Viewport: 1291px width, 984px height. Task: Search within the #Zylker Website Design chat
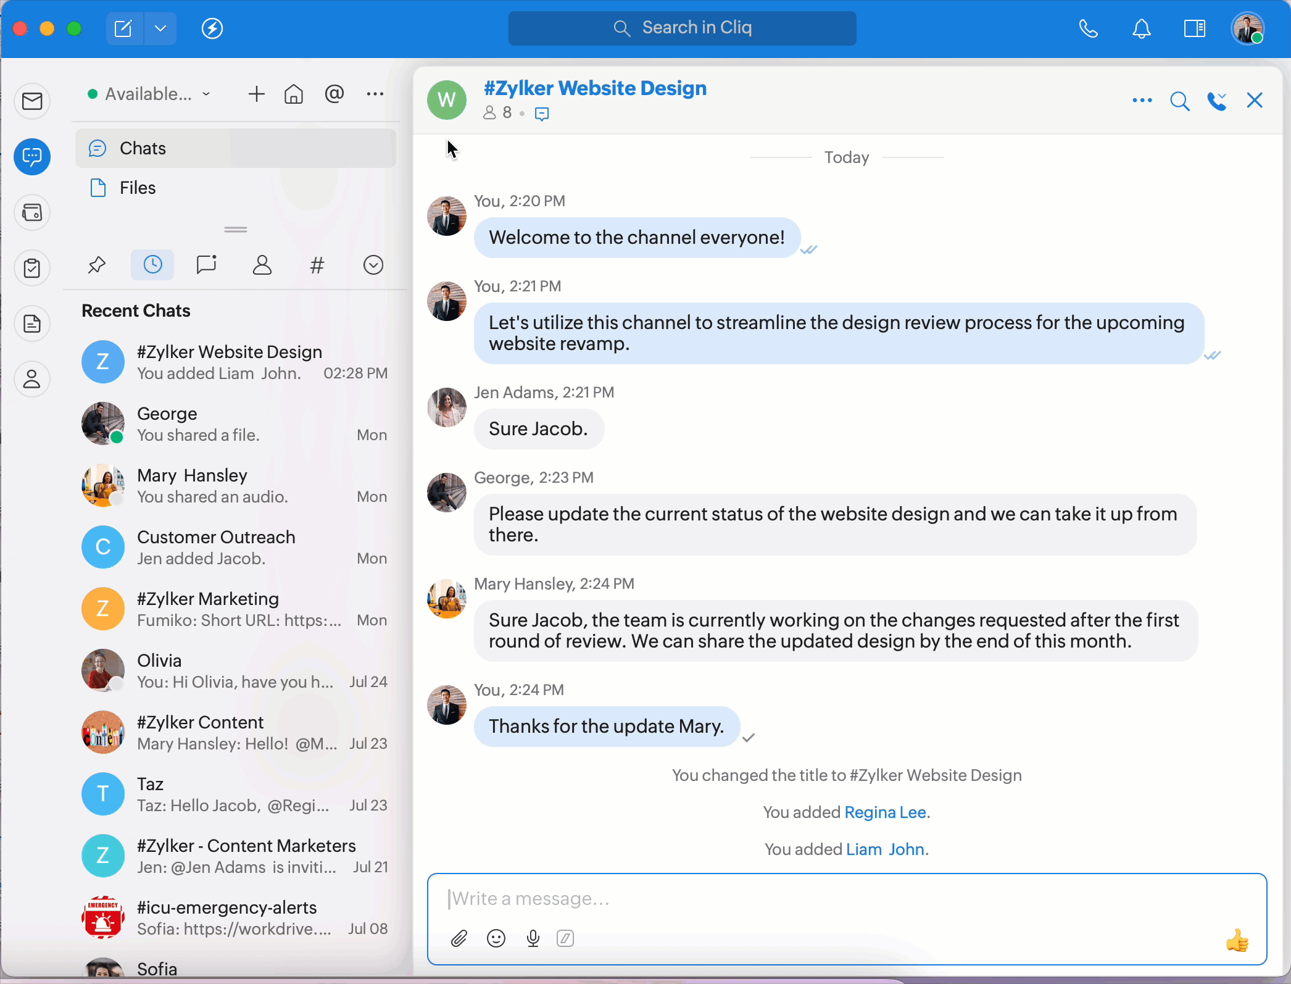[1179, 101]
